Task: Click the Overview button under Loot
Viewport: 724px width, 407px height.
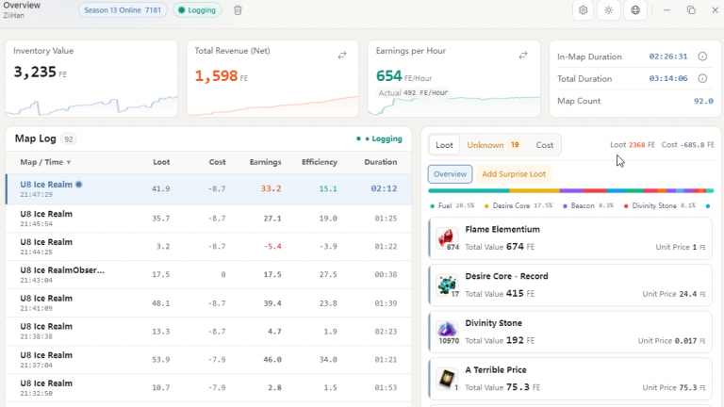Action: click(x=450, y=174)
